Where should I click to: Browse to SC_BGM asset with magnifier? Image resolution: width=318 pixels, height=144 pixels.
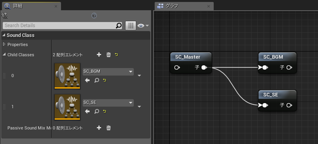(97, 80)
